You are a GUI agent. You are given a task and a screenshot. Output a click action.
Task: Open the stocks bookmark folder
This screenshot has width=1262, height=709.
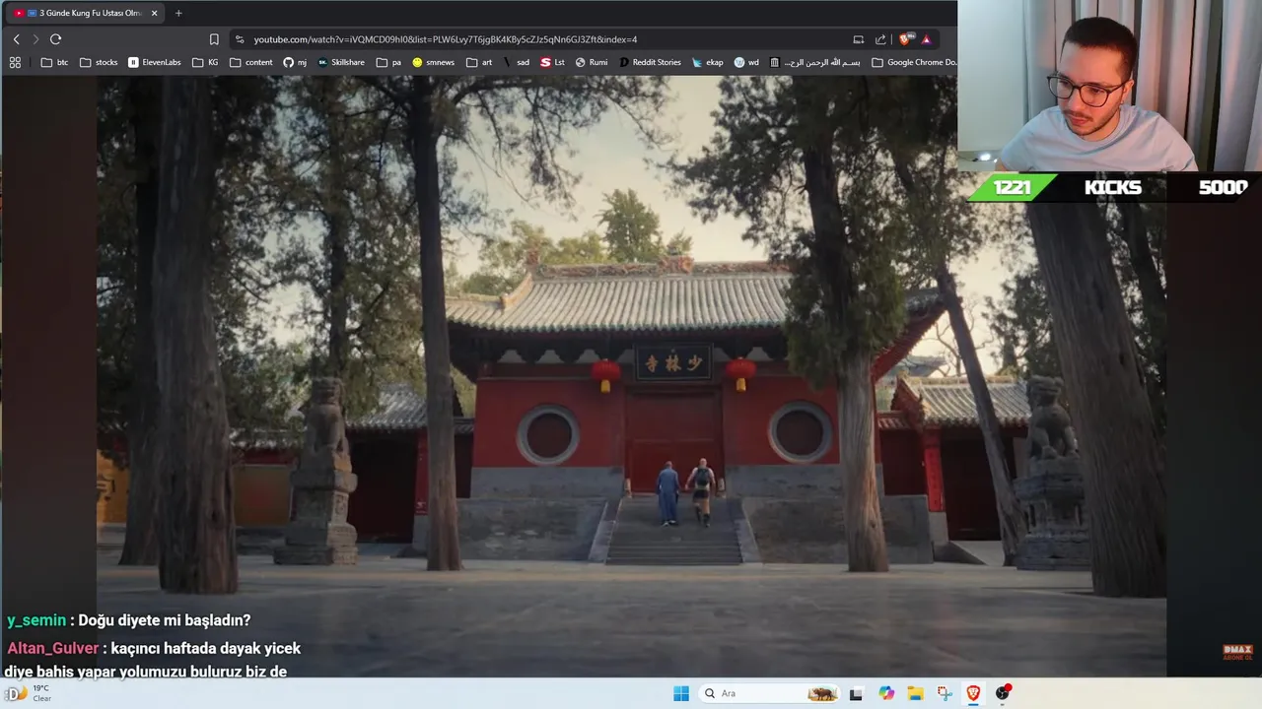(99, 62)
